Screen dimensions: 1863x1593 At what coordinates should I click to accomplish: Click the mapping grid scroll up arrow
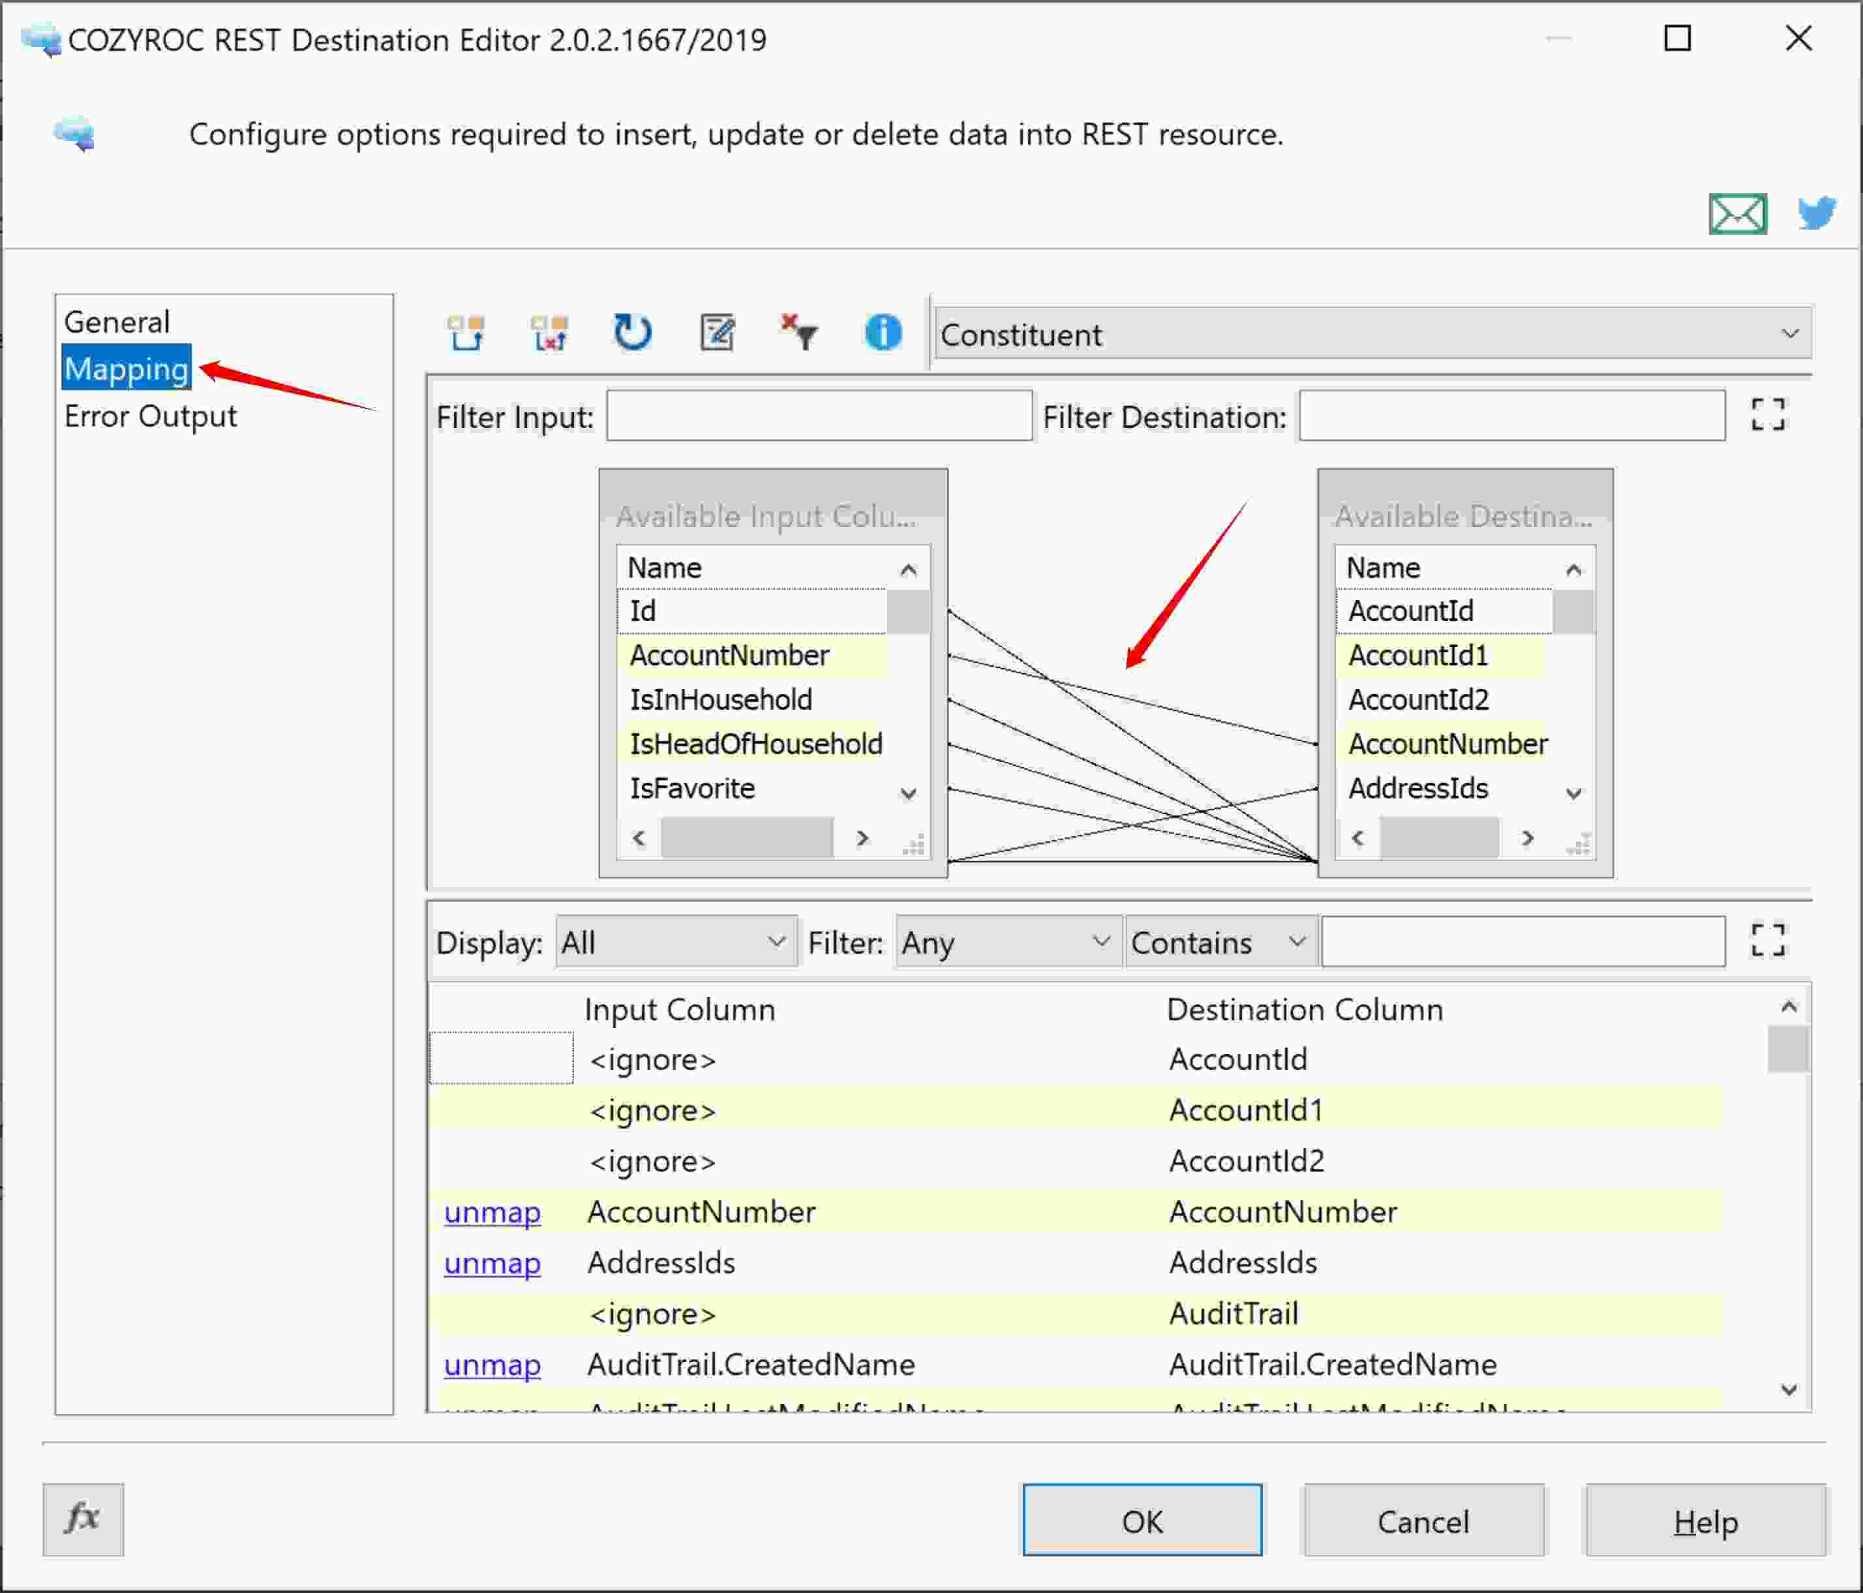pos(1789,1007)
